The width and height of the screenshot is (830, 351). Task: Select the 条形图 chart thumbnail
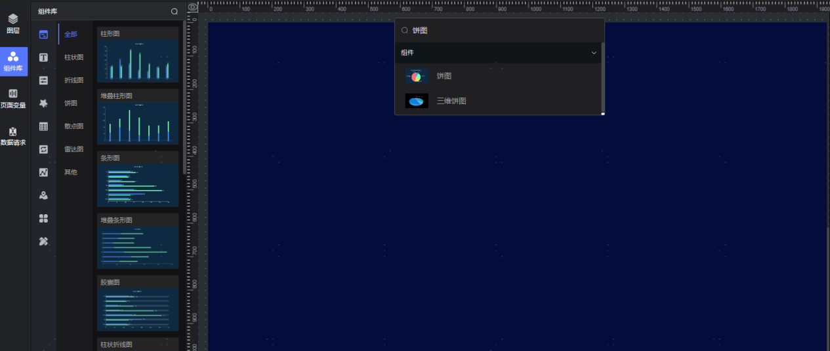pyautogui.click(x=138, y=185)
